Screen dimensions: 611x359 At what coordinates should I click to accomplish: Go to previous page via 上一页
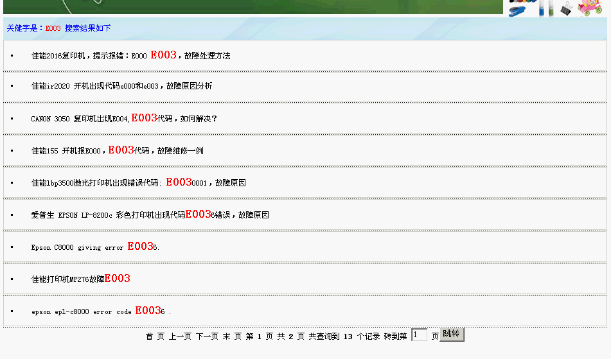tap(180, 337)
